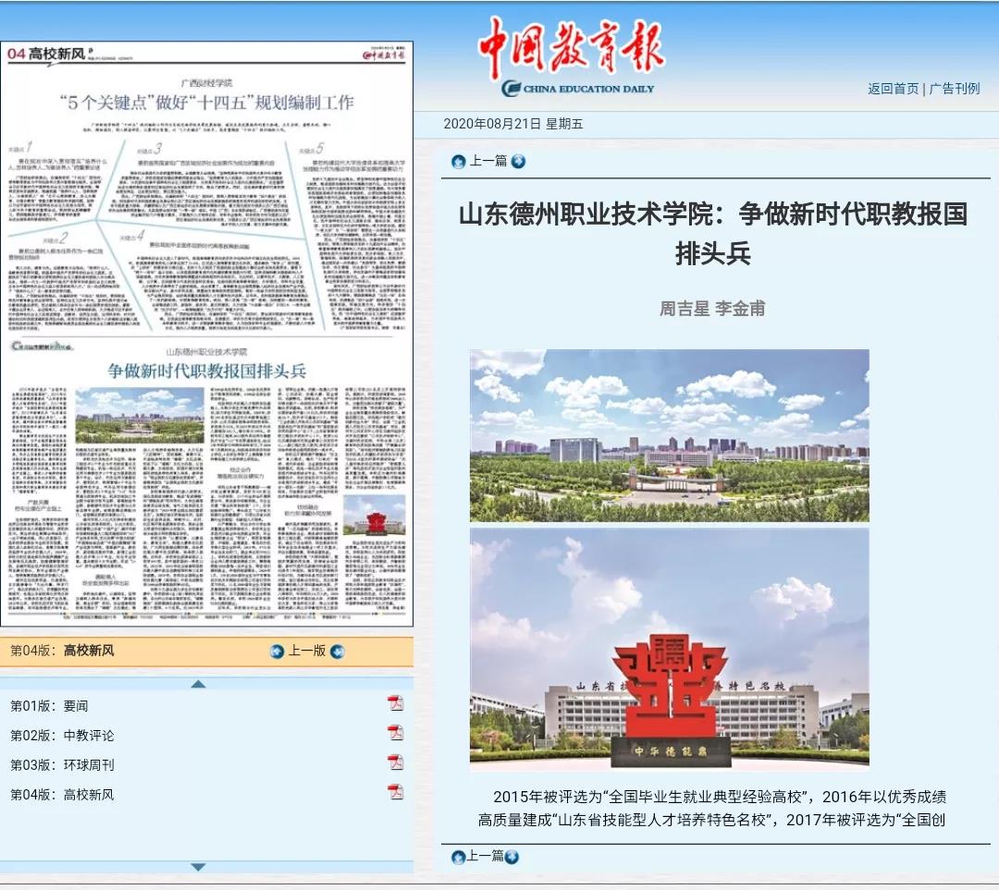
Task: Click the bottom 上一篇 text link
Action: tap(484, 856)
